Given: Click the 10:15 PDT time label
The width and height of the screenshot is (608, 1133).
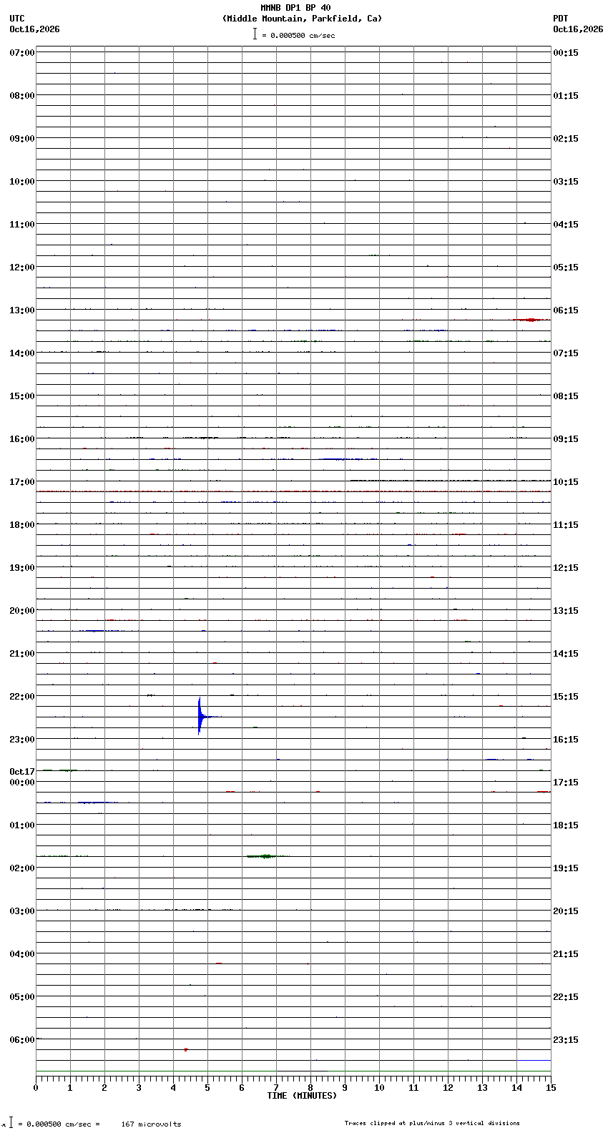Looking at the screenshot, I should pos(566,482).
